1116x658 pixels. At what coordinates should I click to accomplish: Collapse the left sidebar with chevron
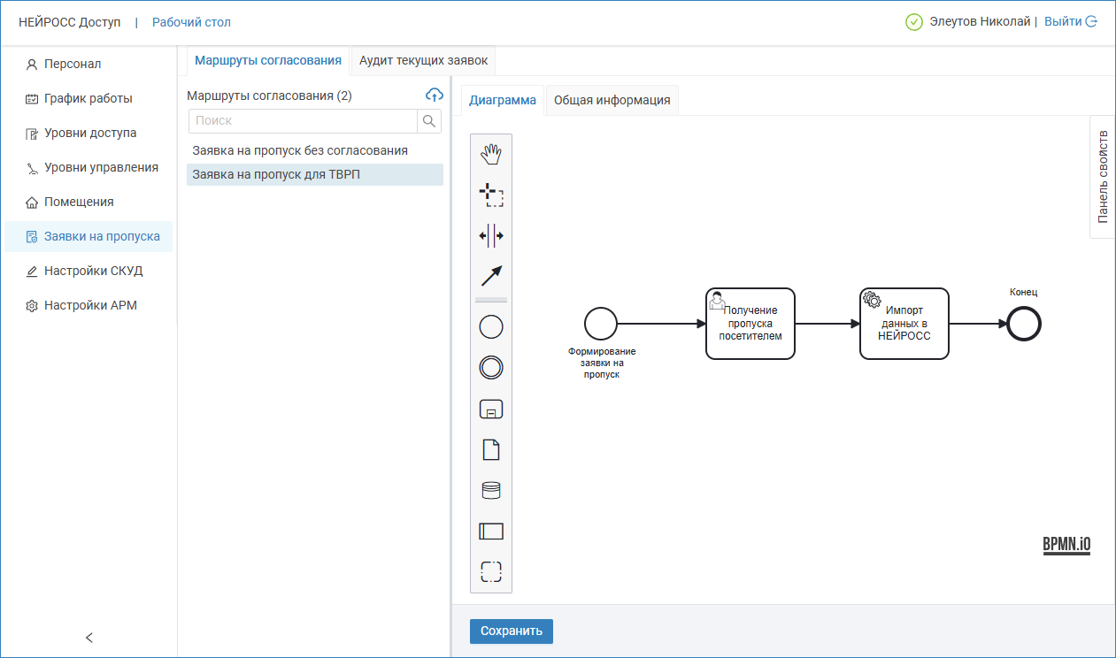pos(89,638)
